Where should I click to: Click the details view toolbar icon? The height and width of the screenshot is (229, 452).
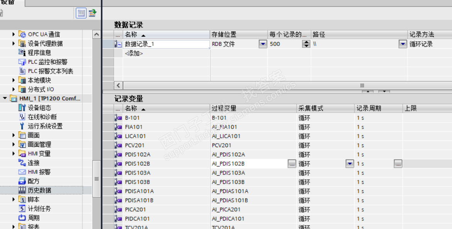pyautogui.click(x=81, y=13)
